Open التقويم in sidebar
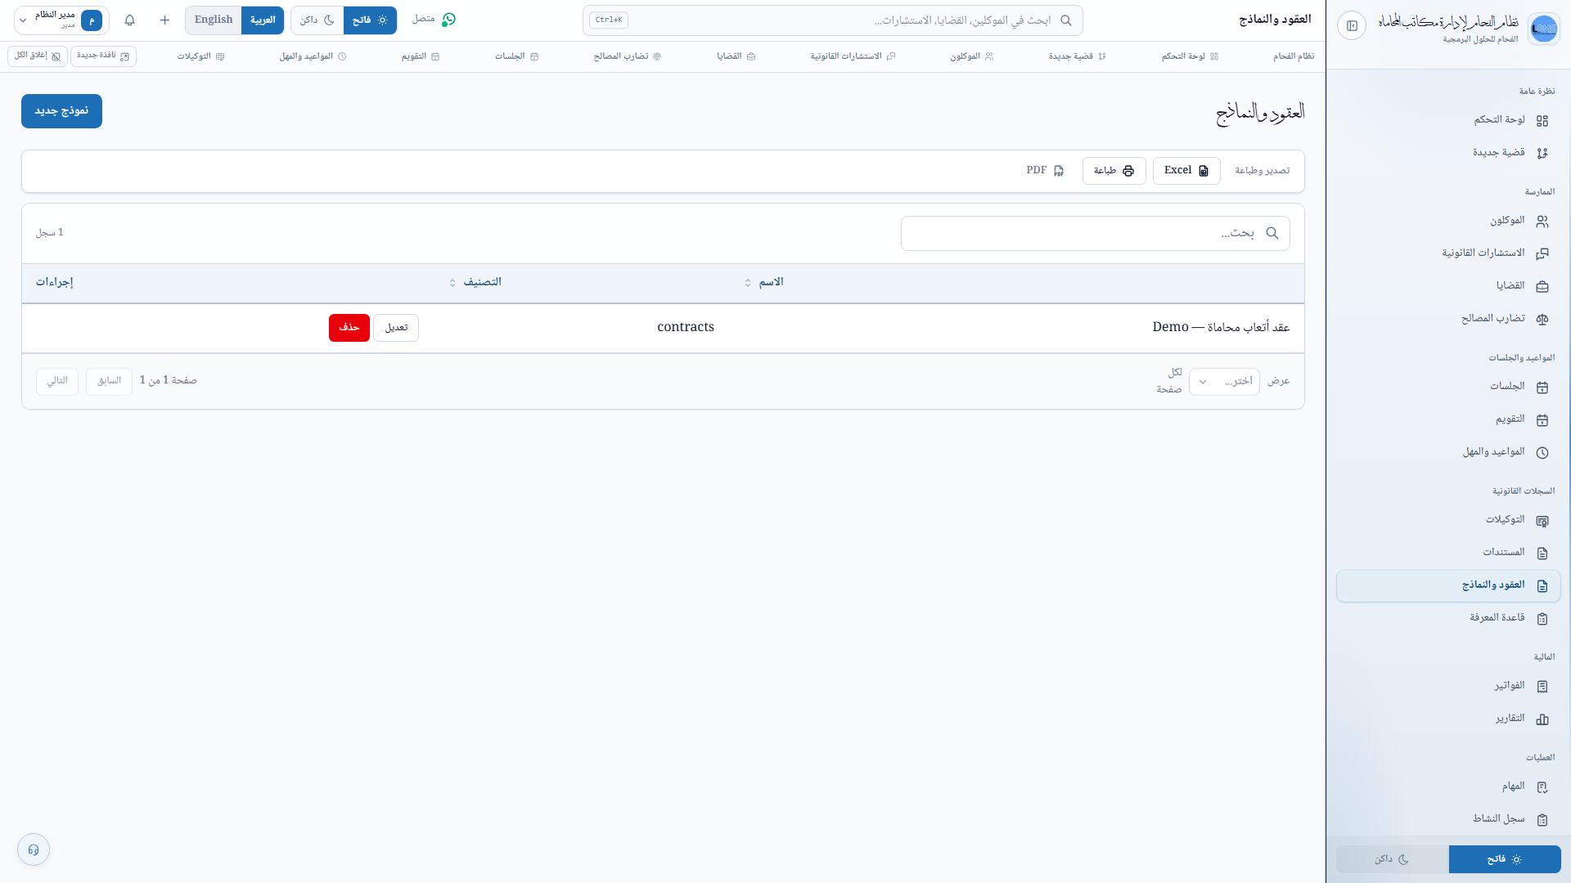This screenshot has width=1571, height=883. (1448, 419)
